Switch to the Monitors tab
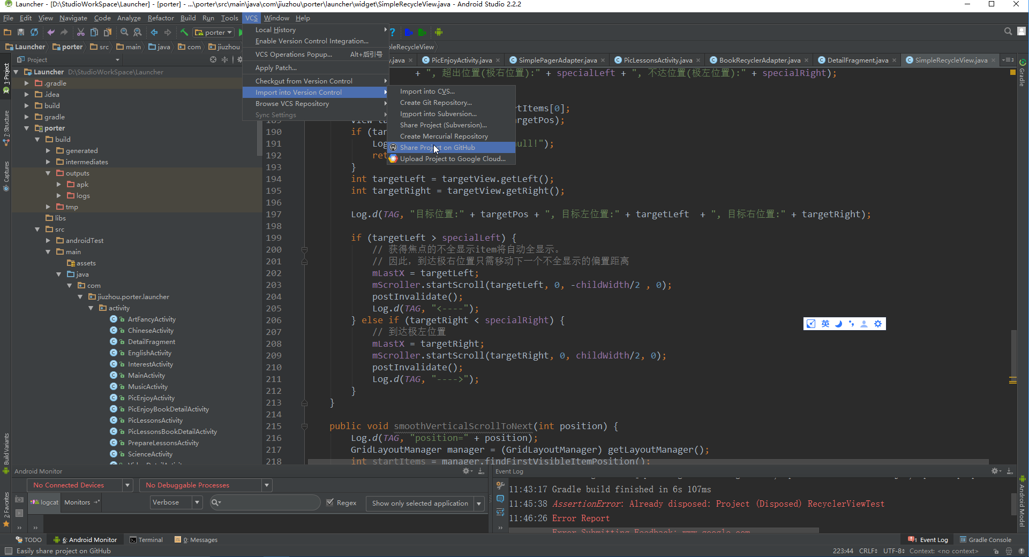Screen dimensions: 1029x557 (x=81, y=502)
